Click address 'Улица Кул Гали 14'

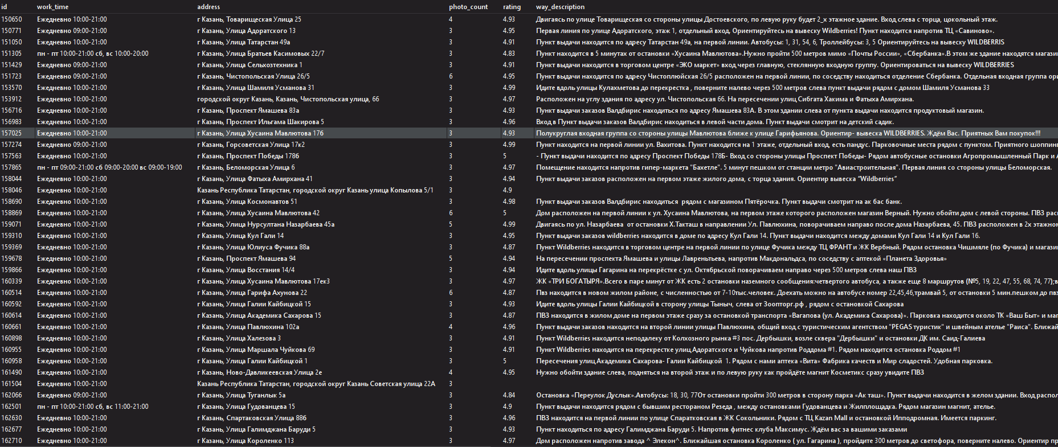(255, 236)
